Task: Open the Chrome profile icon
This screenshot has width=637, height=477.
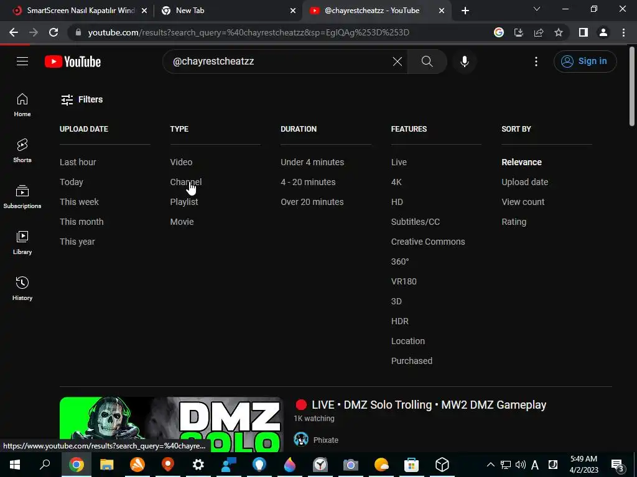Action: point(603,32)
